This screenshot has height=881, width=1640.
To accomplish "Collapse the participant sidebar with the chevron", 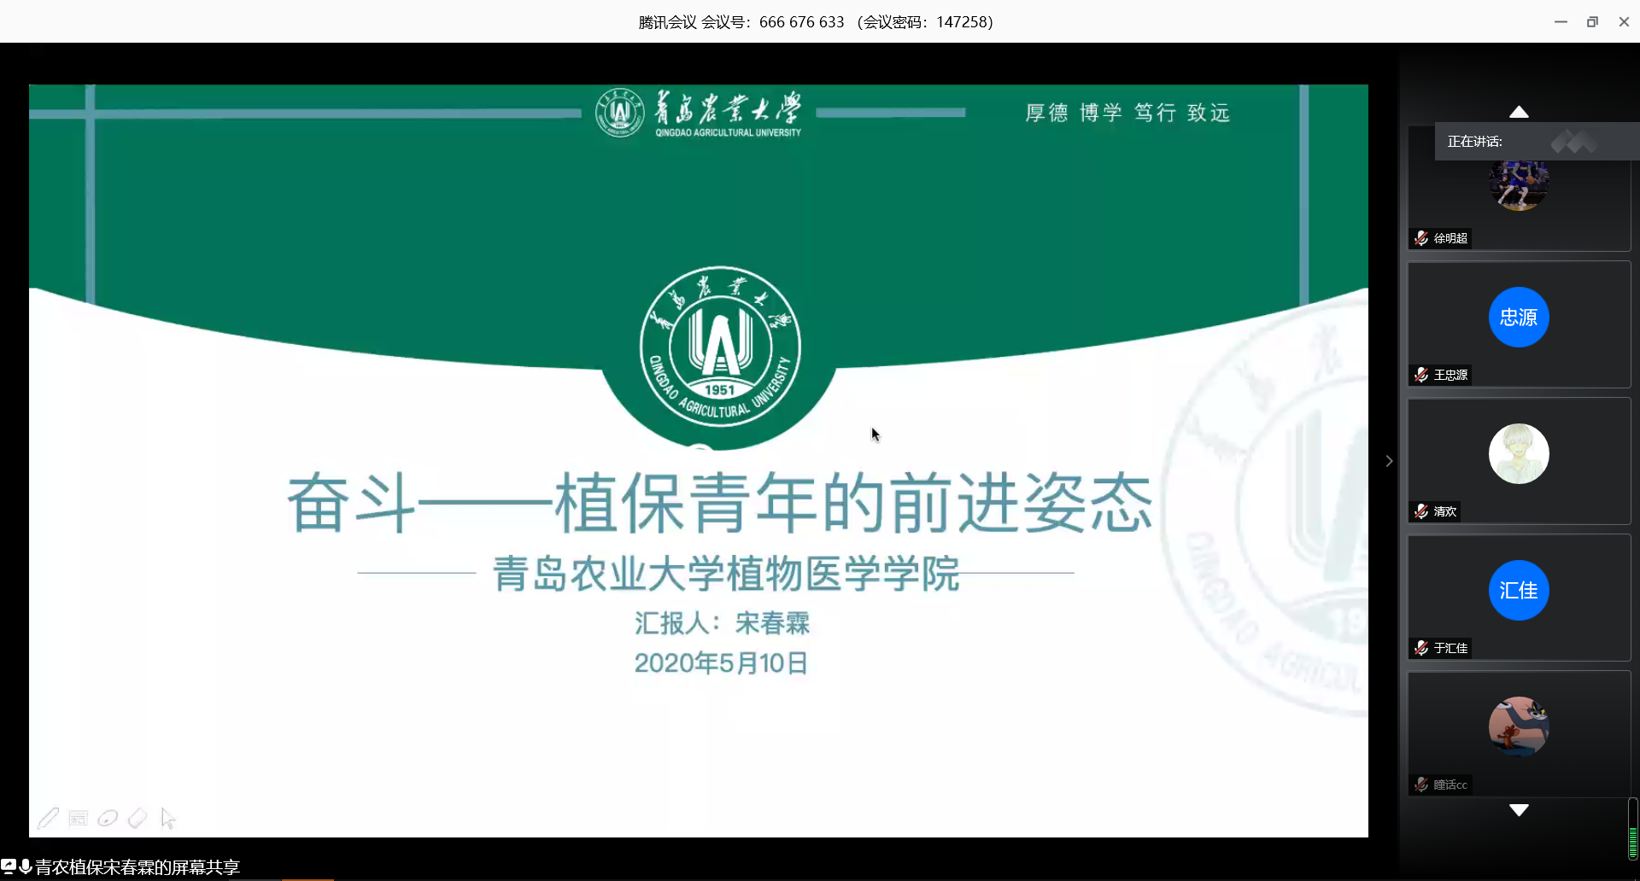I will click(x=1389, y=461).
